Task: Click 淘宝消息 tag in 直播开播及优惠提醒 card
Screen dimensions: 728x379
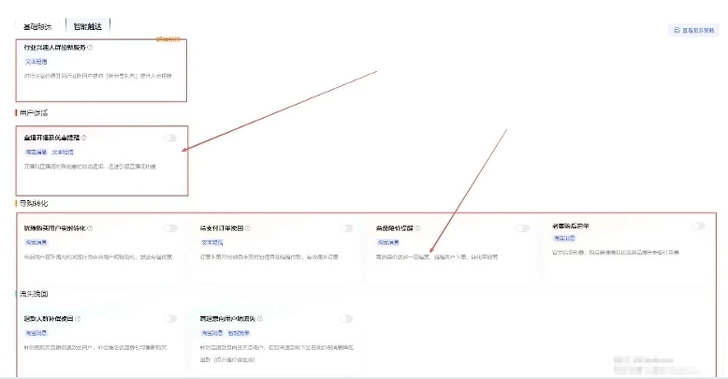Action: [36, 152]
